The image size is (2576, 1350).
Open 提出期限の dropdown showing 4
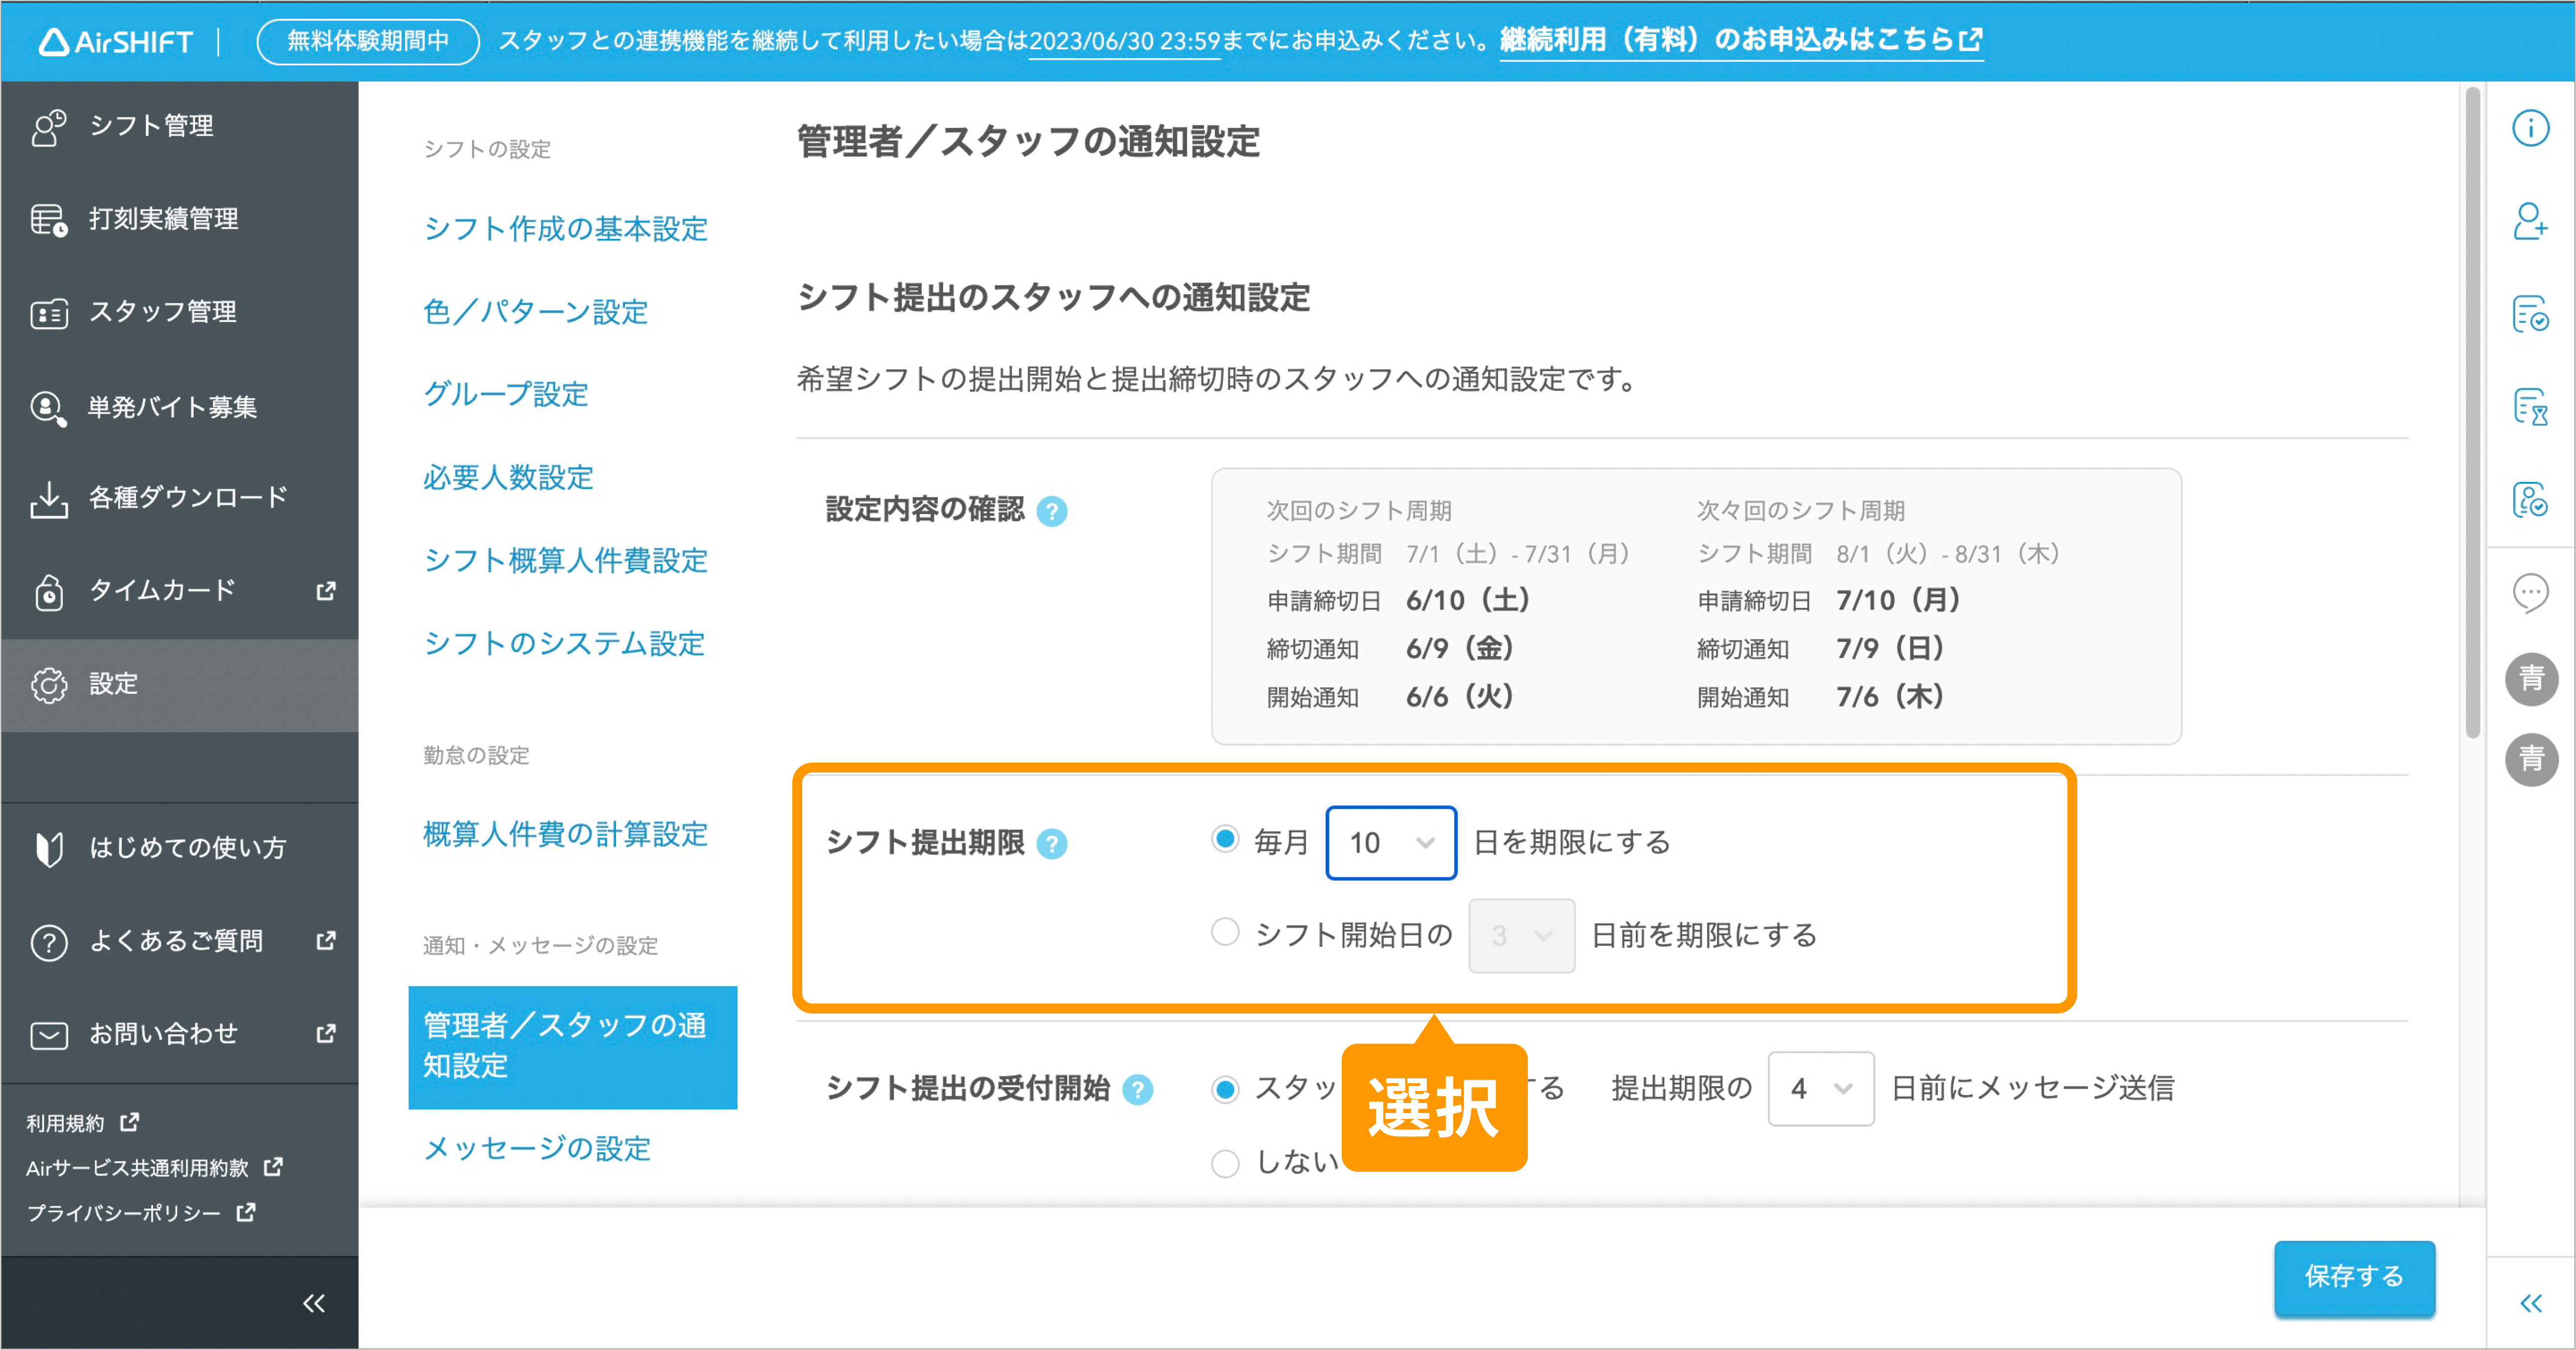point(1820,1089)
